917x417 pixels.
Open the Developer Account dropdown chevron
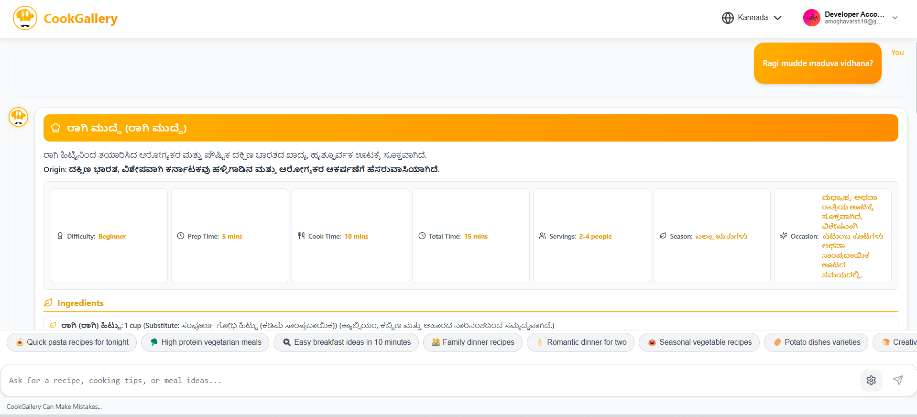(x=895, y=18)
